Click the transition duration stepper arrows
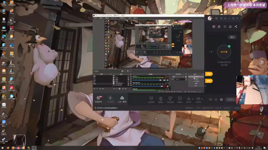Screen dimensions: 268x150 click(x=186, y=79)
